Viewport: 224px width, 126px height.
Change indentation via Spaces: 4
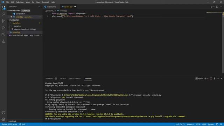click(190, 124)
